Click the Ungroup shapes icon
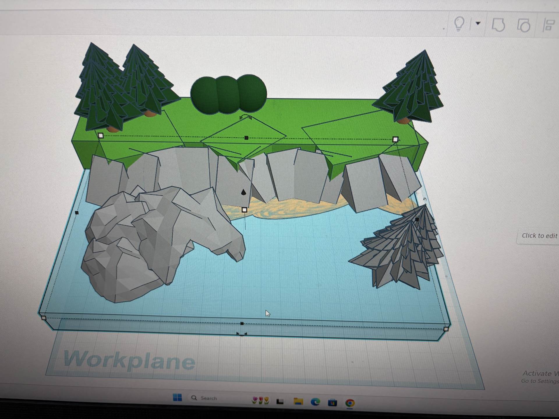Screen dimensions: 559x419 coord(523,25)
